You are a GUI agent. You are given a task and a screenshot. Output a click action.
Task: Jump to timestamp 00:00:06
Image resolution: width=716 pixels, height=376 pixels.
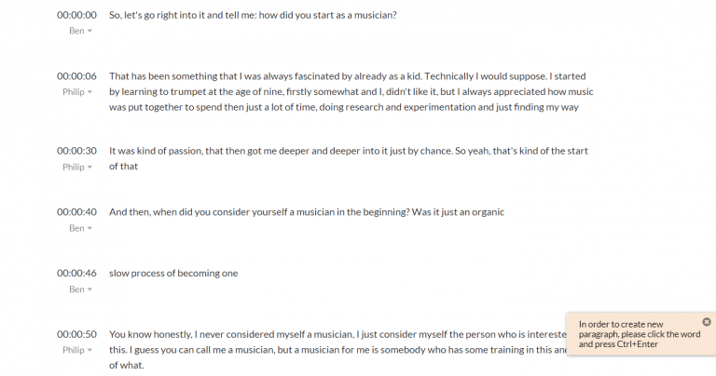[x=76, y=76]
